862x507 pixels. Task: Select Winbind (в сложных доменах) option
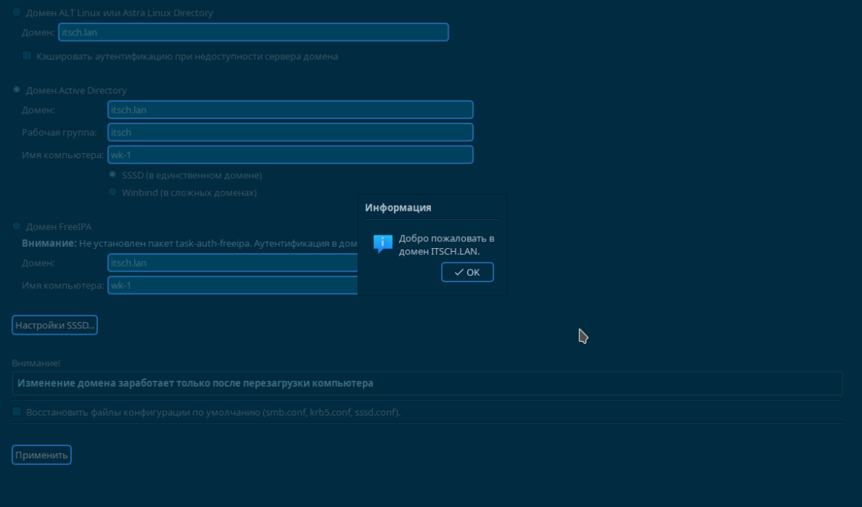112,192
